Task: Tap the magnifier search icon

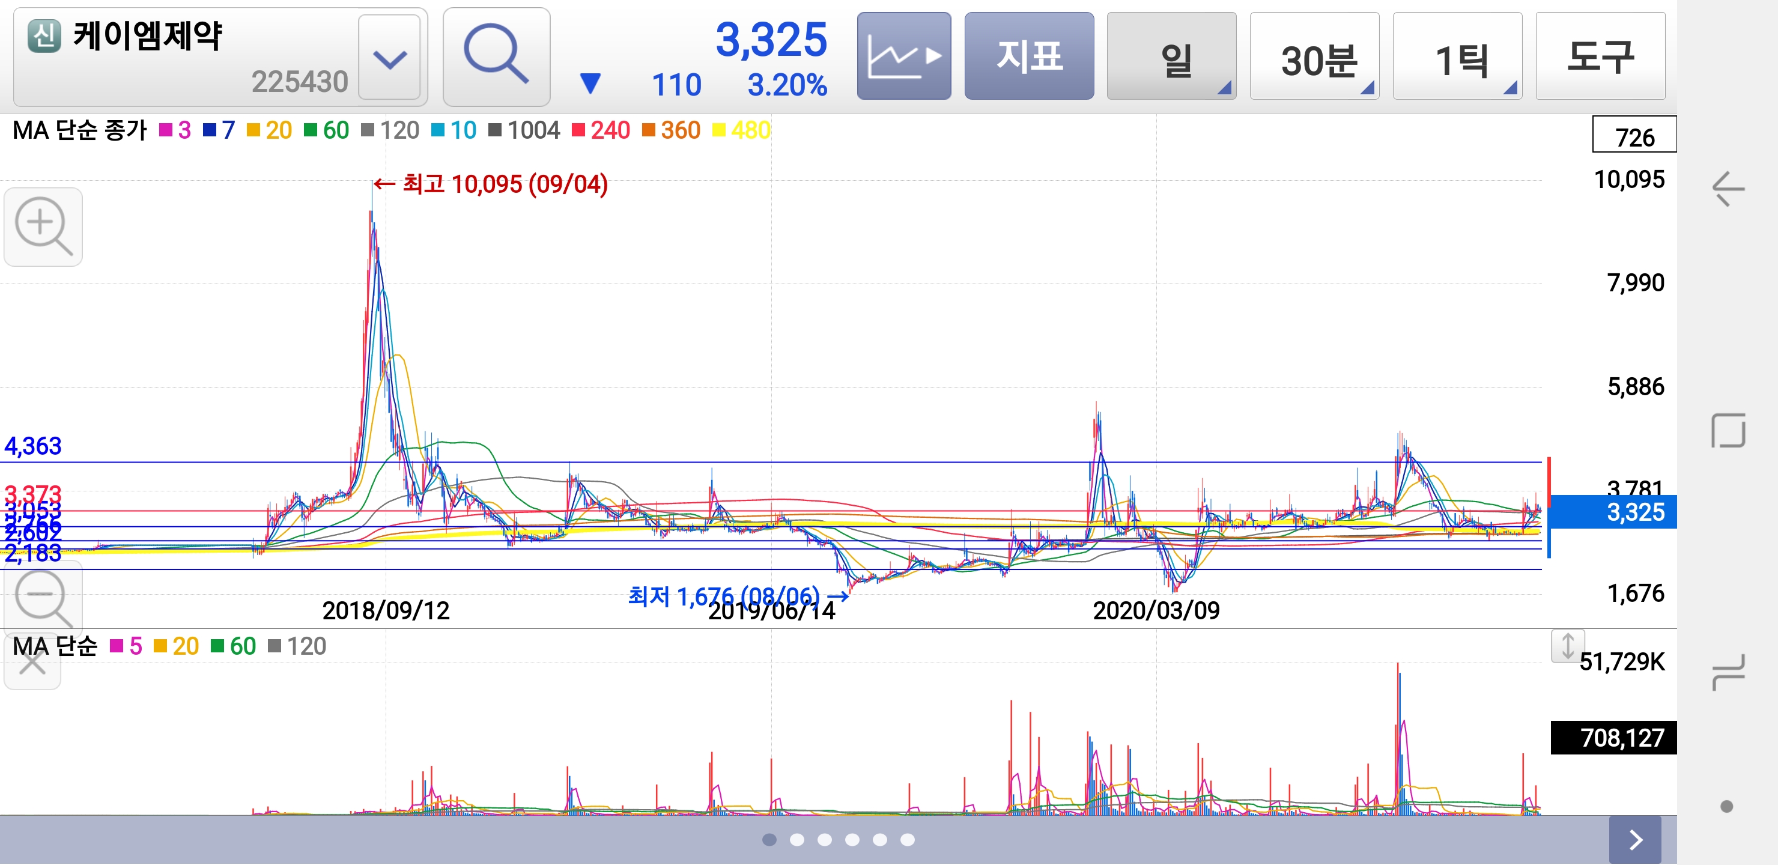Action: pos(496,56)
